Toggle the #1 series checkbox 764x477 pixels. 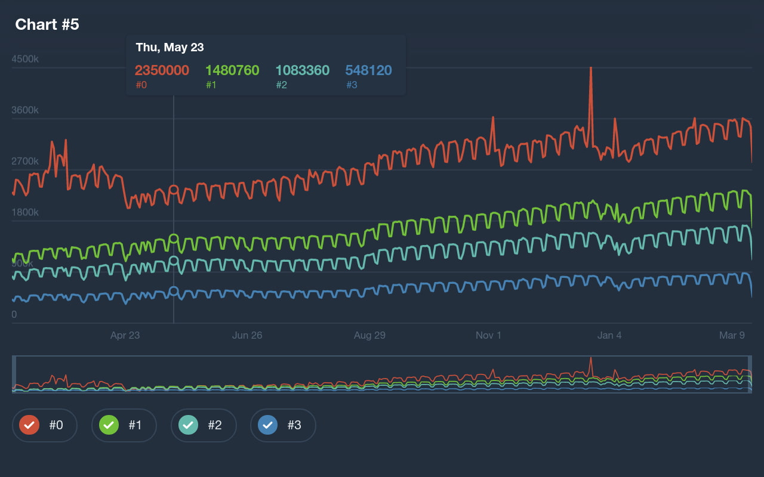[124, 425]
